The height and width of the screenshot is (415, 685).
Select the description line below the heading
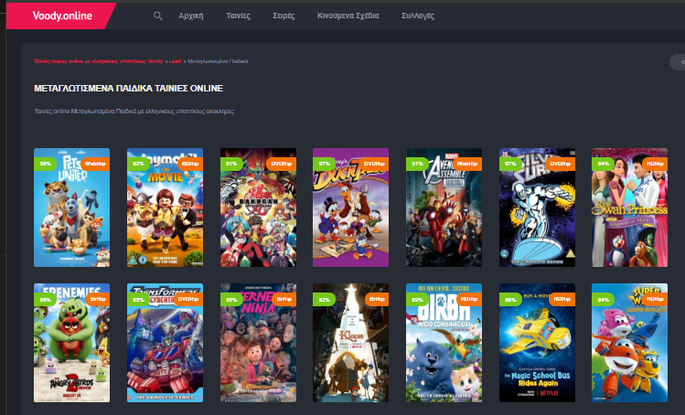tap(134, 112)
